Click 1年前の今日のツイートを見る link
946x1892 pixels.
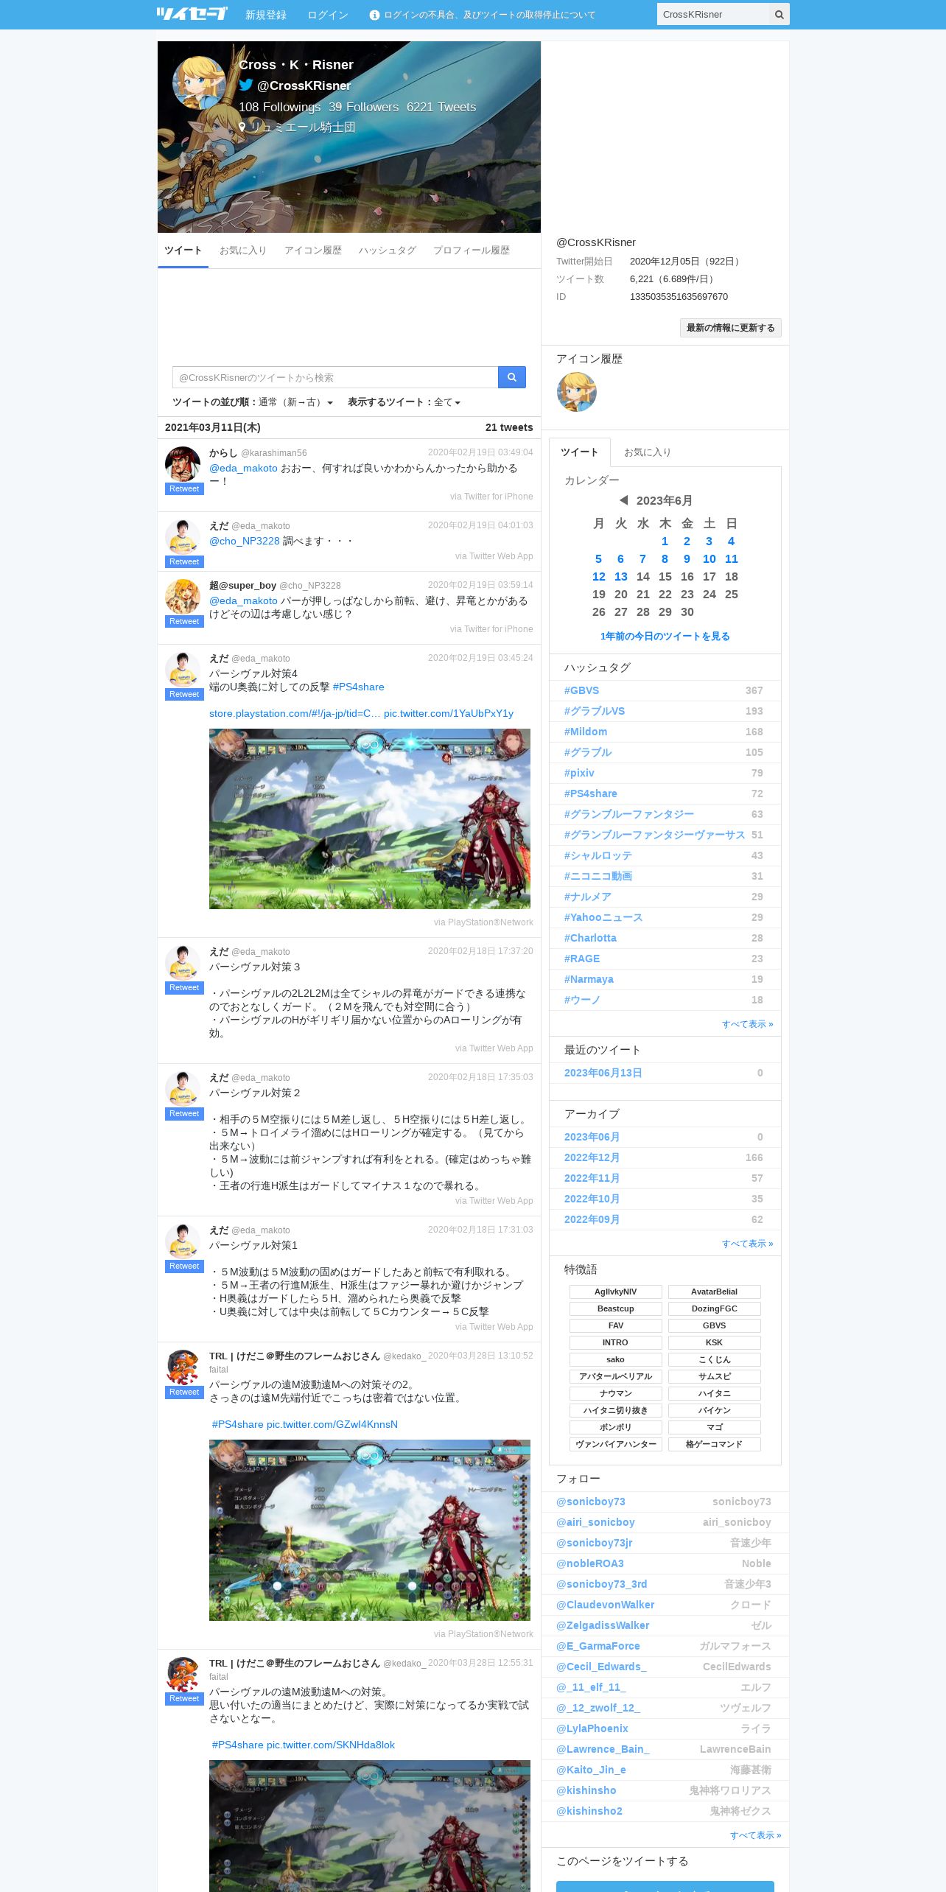665,637
